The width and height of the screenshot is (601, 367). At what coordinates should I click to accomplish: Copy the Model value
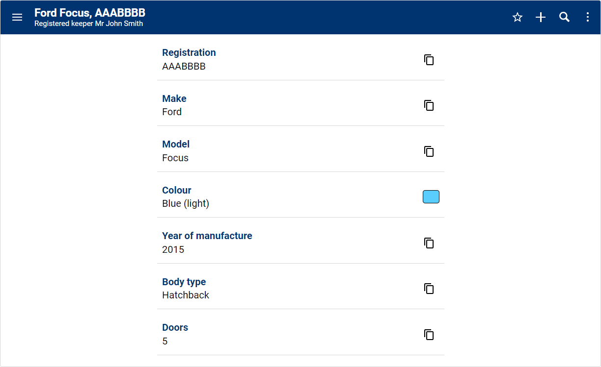click(429, 151)
